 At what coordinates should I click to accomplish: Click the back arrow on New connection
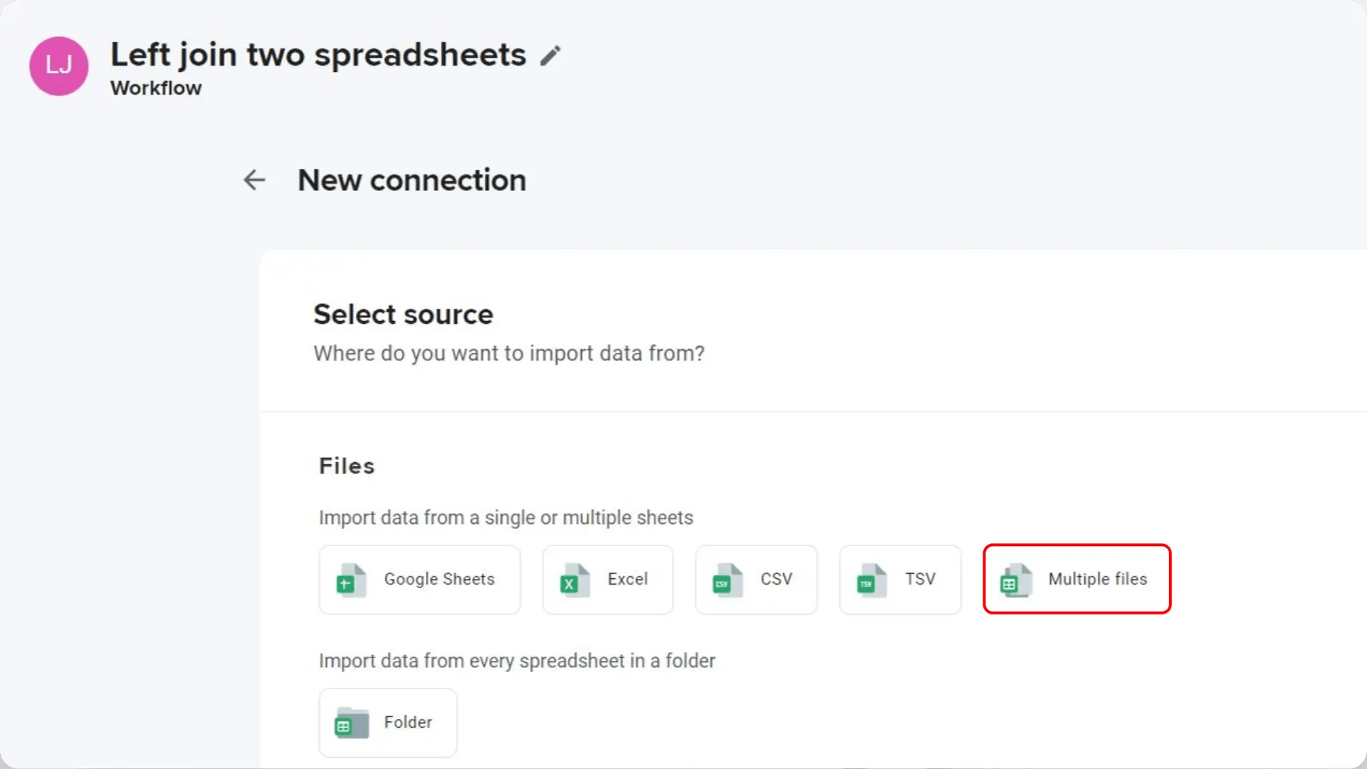254,180
